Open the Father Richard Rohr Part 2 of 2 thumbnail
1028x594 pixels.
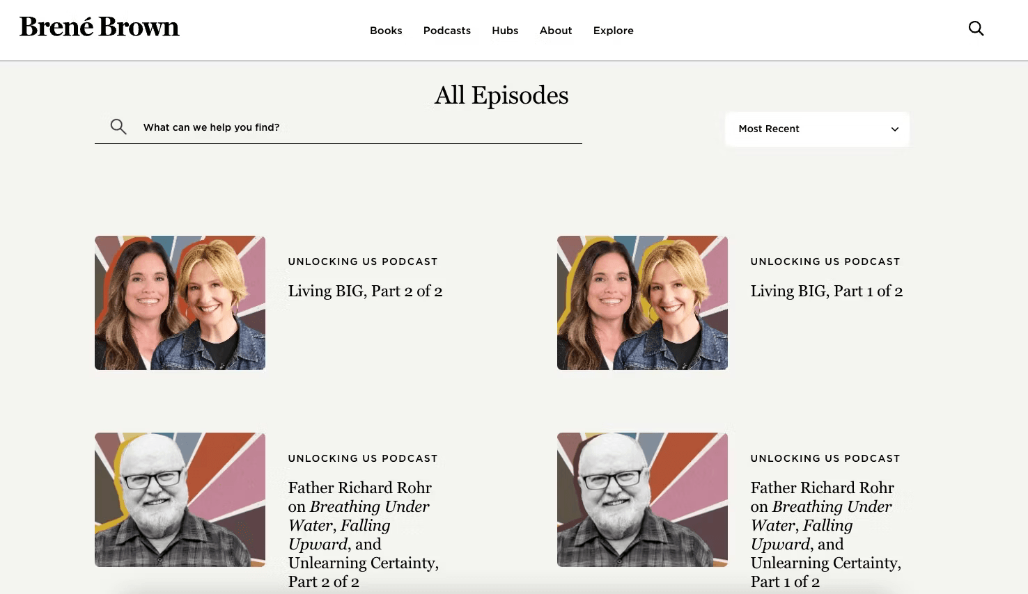[x=180, y=499]
